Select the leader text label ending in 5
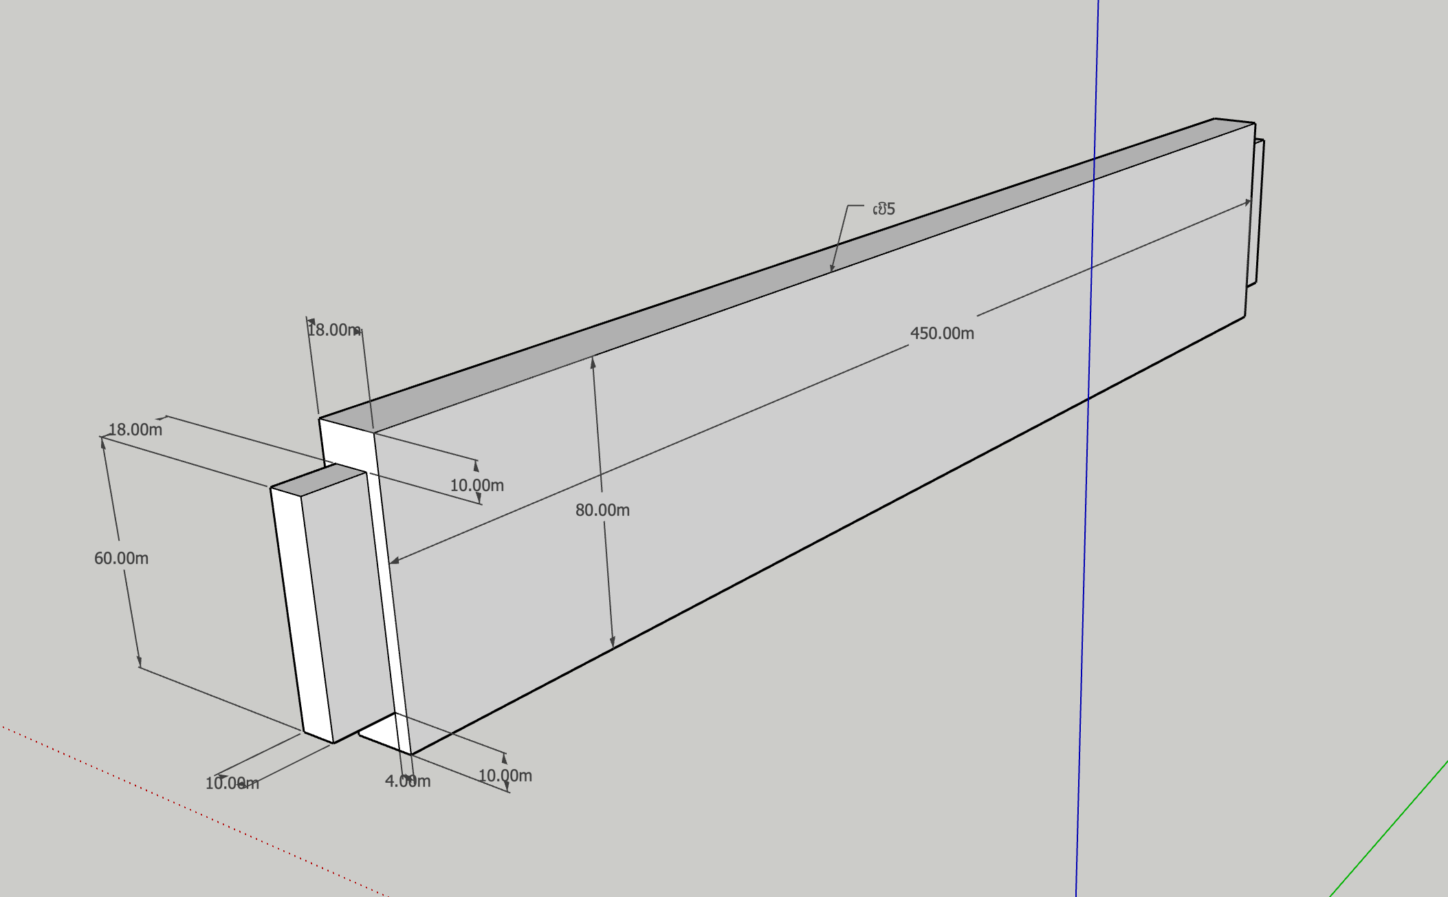This screenshot has height=897, width=1448. click(x=884, y=209)
